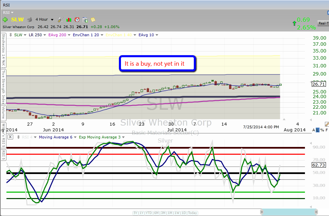
Task: Click the green-red bar chart style icon
Action: tap(69, 20)
